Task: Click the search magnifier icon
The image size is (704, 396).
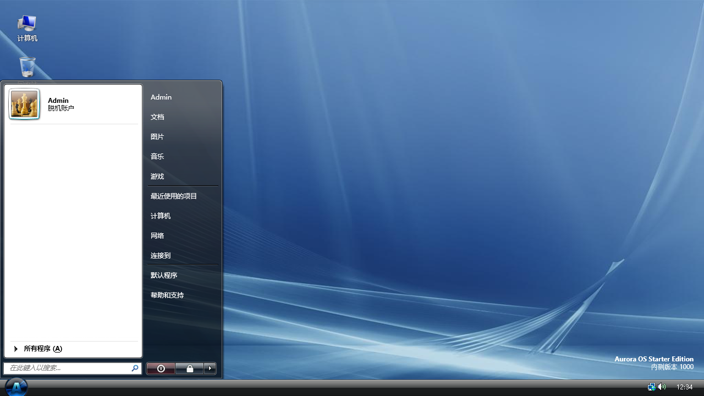Action: click(135, 368)
